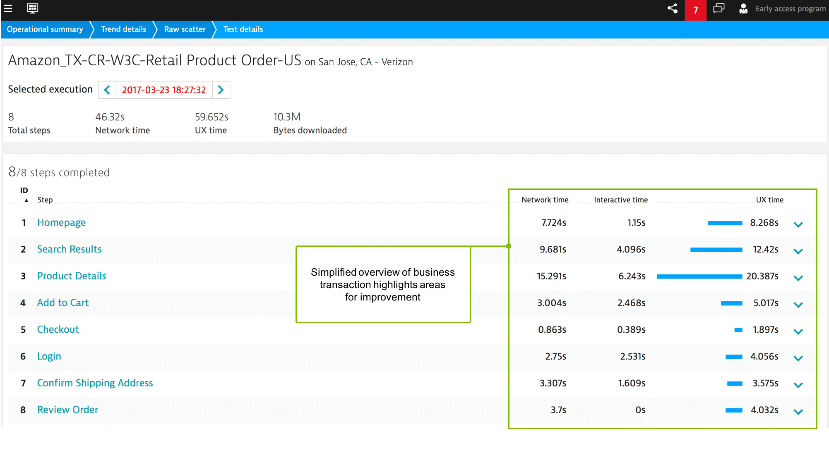829x465 pixels.
Task: Sort by the Step column header
Action: point(45,200)
